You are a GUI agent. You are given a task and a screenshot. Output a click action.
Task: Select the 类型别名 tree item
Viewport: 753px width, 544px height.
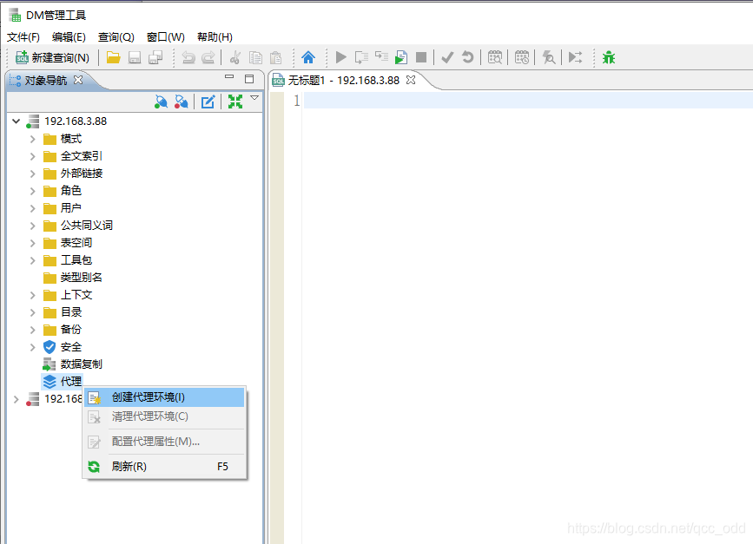pyautogui.click(x=81, y=278)
